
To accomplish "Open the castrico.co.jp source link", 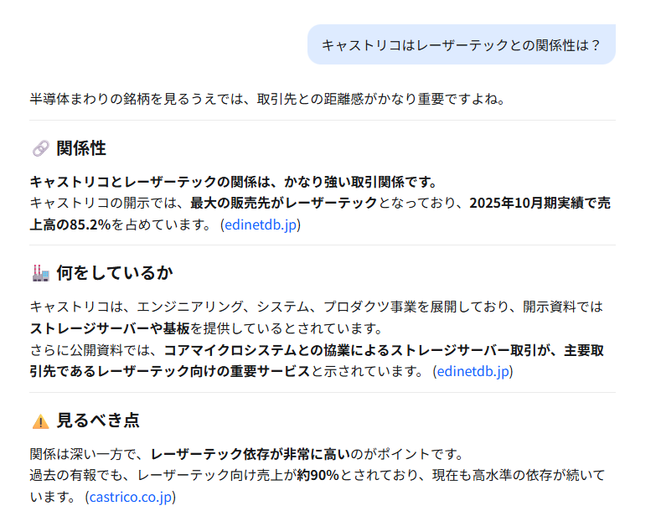I will pyautogui.click(x=131, y=497).
